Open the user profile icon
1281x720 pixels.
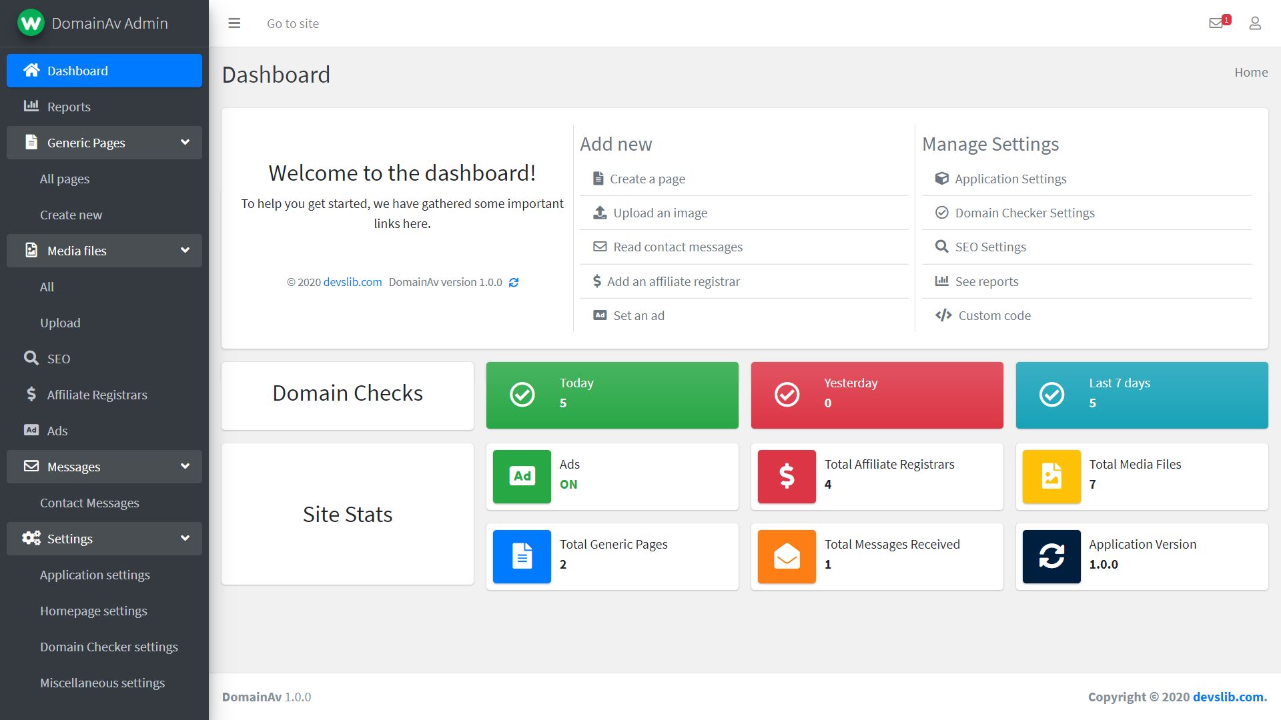pyautogui.click(x=1255, y=23)
